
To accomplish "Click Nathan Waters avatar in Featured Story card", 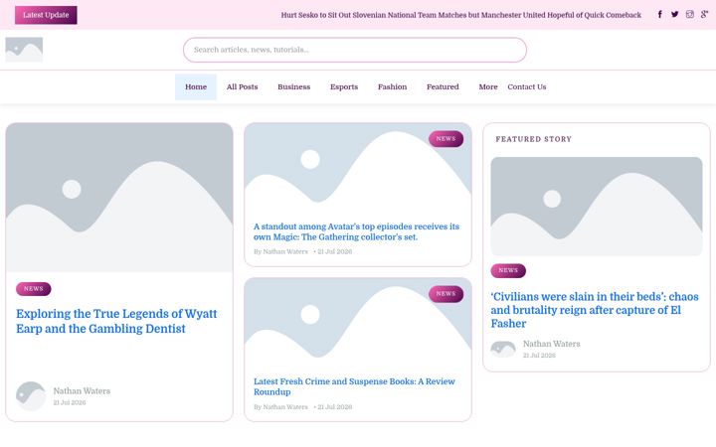I will click(503, 349).
